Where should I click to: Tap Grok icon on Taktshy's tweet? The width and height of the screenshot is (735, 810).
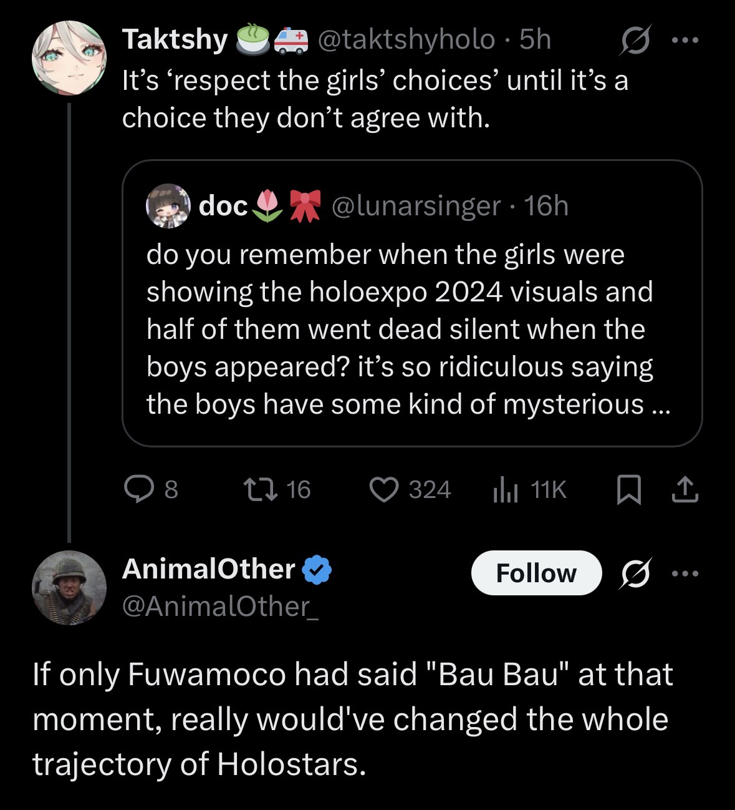[635, 40]
